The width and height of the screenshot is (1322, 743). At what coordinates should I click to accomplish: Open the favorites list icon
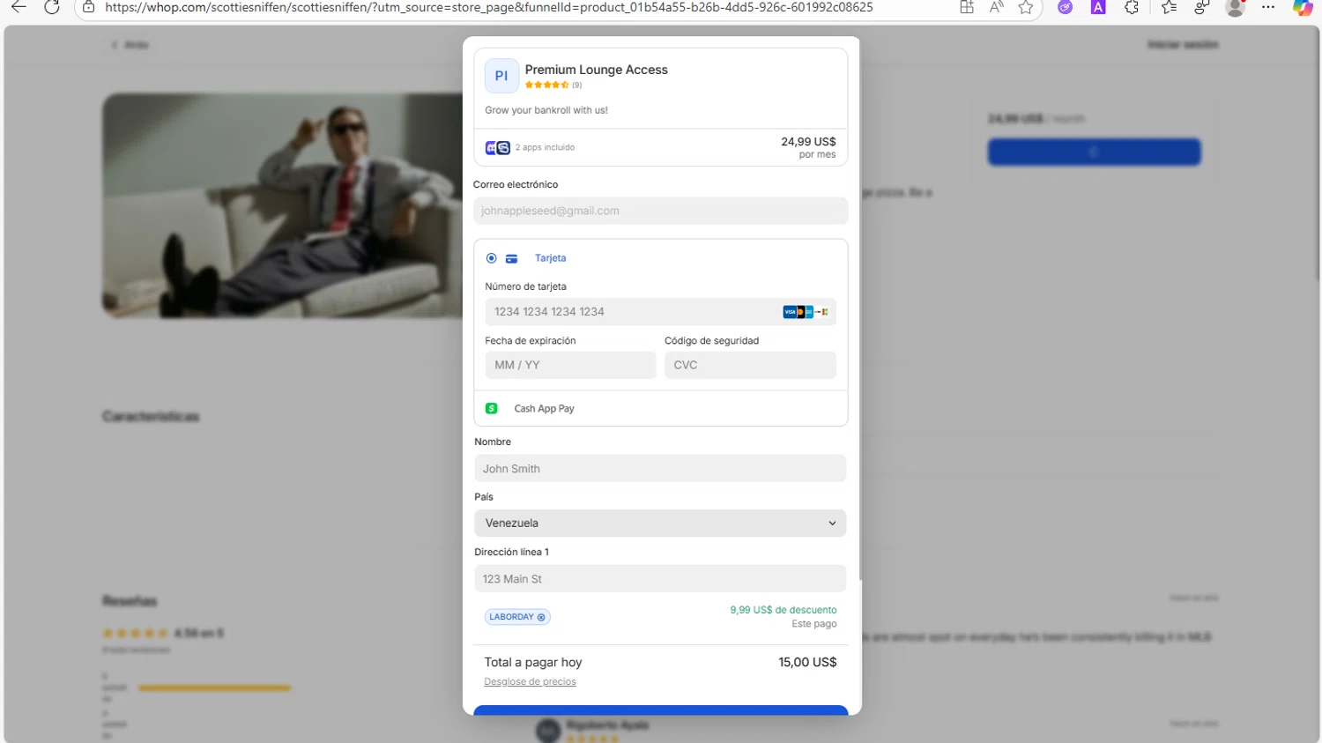(1169, 7)
